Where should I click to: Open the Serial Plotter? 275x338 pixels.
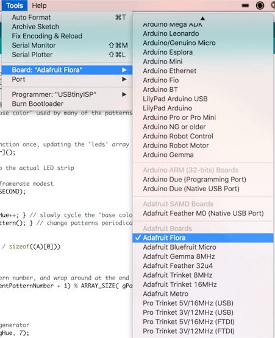(x=67, y=55)
